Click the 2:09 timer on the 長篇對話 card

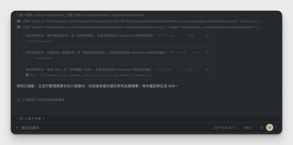pos(196,52)
